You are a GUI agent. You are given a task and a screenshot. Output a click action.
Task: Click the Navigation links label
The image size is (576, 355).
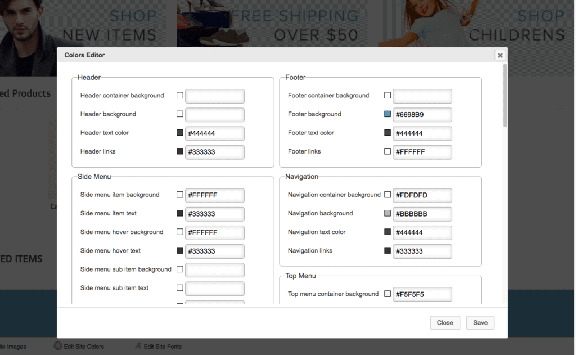[x=310, y=251]
